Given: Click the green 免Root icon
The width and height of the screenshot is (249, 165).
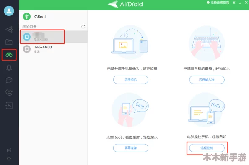Looking at the screenshot, I should tap(27, 16).
